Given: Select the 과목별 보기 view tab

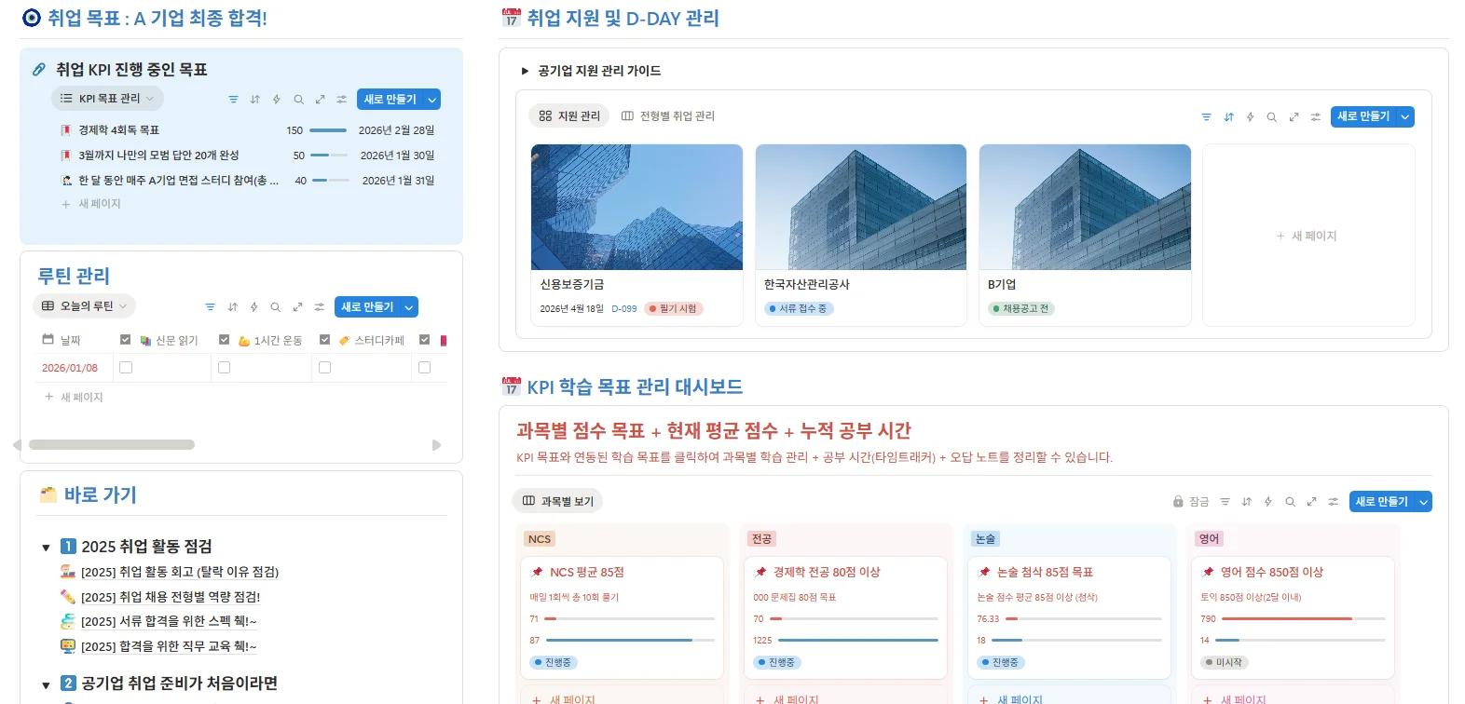Looking at the screenshot, I should 557,501.
